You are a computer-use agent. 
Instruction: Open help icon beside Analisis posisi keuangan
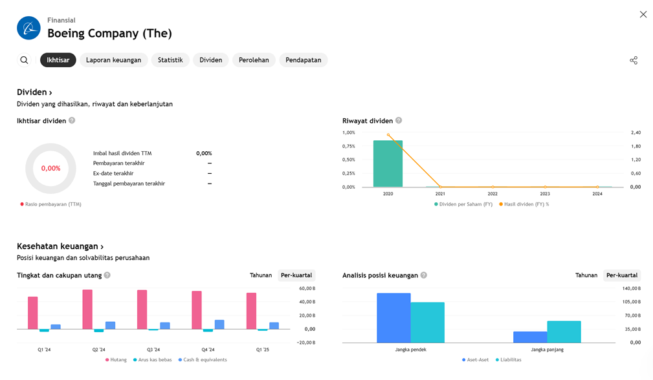point(423,275)
